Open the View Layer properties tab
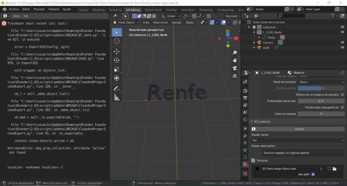 click(245, 105)
